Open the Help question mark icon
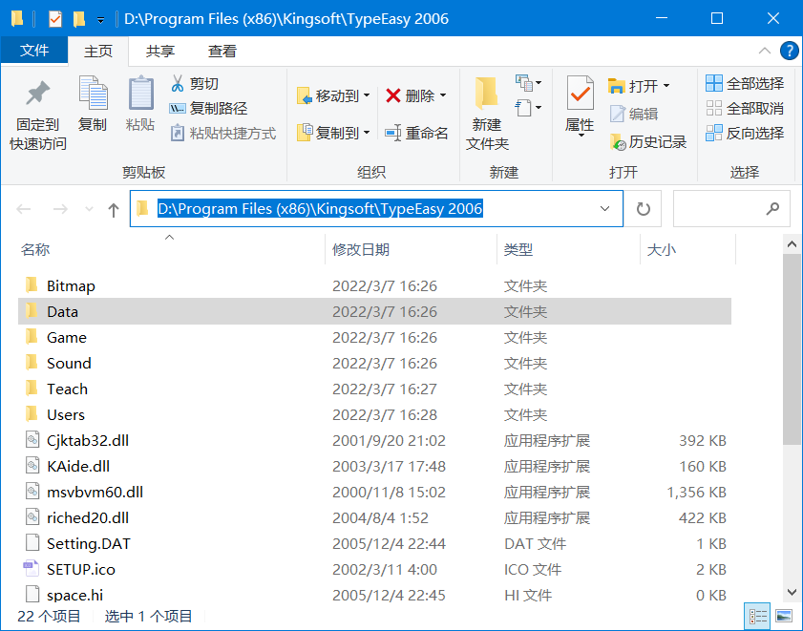The width and height of the screenshot is (803, 631). [790, 52]
